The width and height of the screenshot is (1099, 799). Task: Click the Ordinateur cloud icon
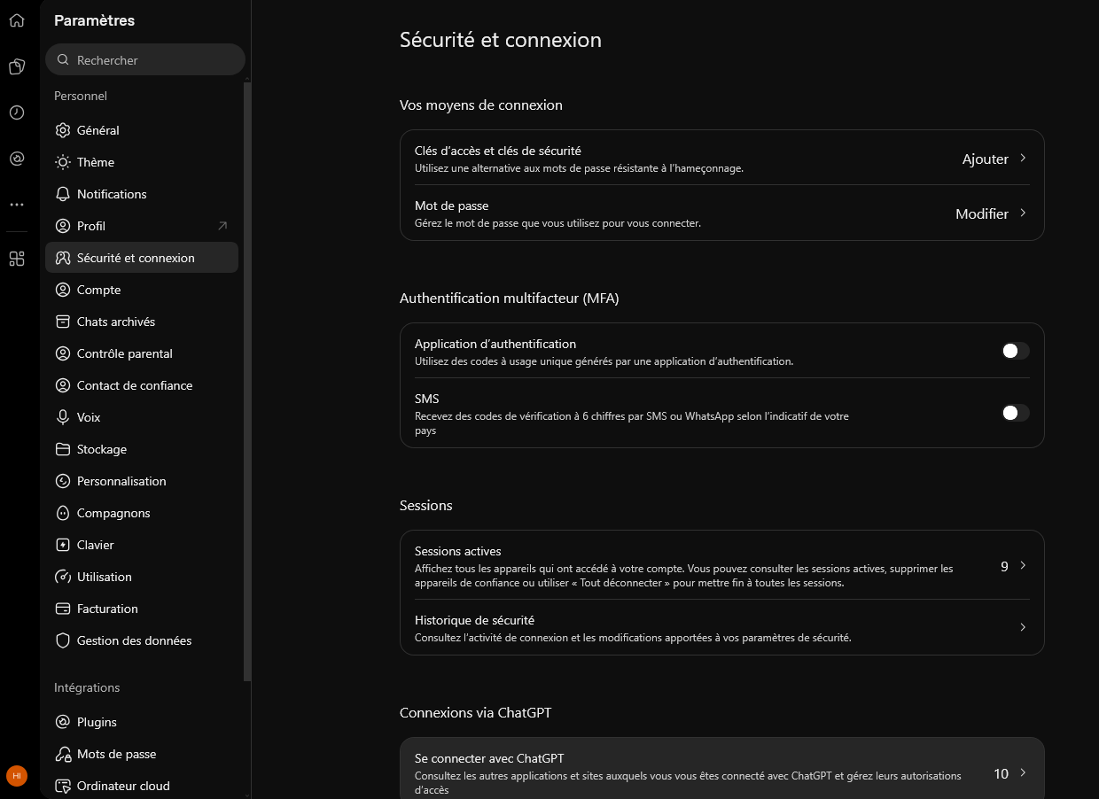63,786
